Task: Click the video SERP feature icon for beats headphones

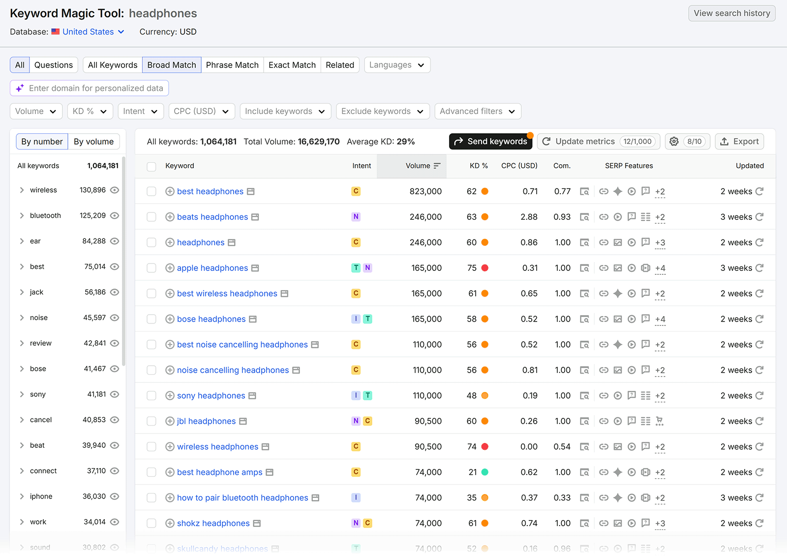Action: [x=618, y=217]
